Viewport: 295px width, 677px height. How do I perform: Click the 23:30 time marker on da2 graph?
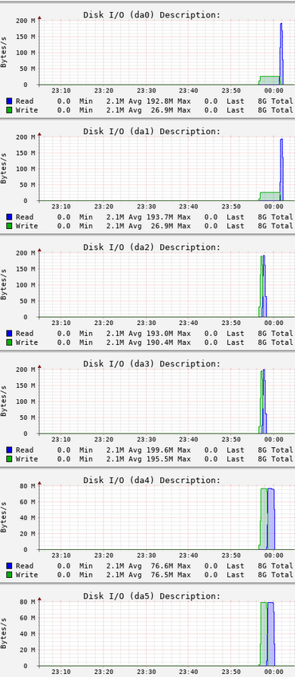[x=146, y=323]
